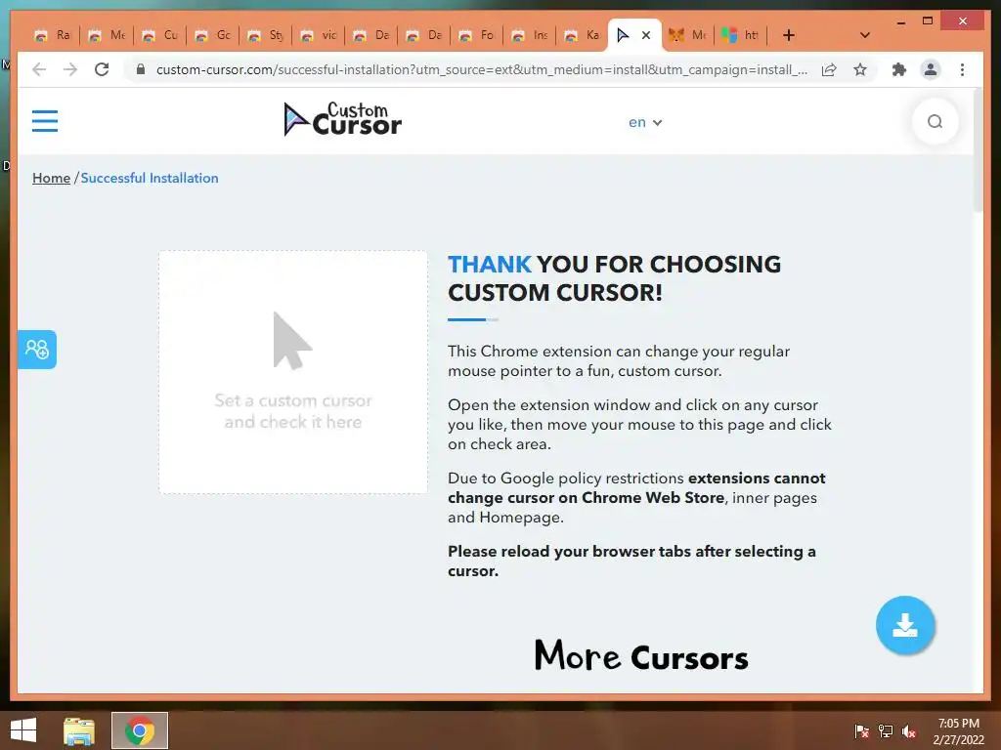Expand the tab search chevron
Screen dimensions: 1001x750
[x=865, y=35]
